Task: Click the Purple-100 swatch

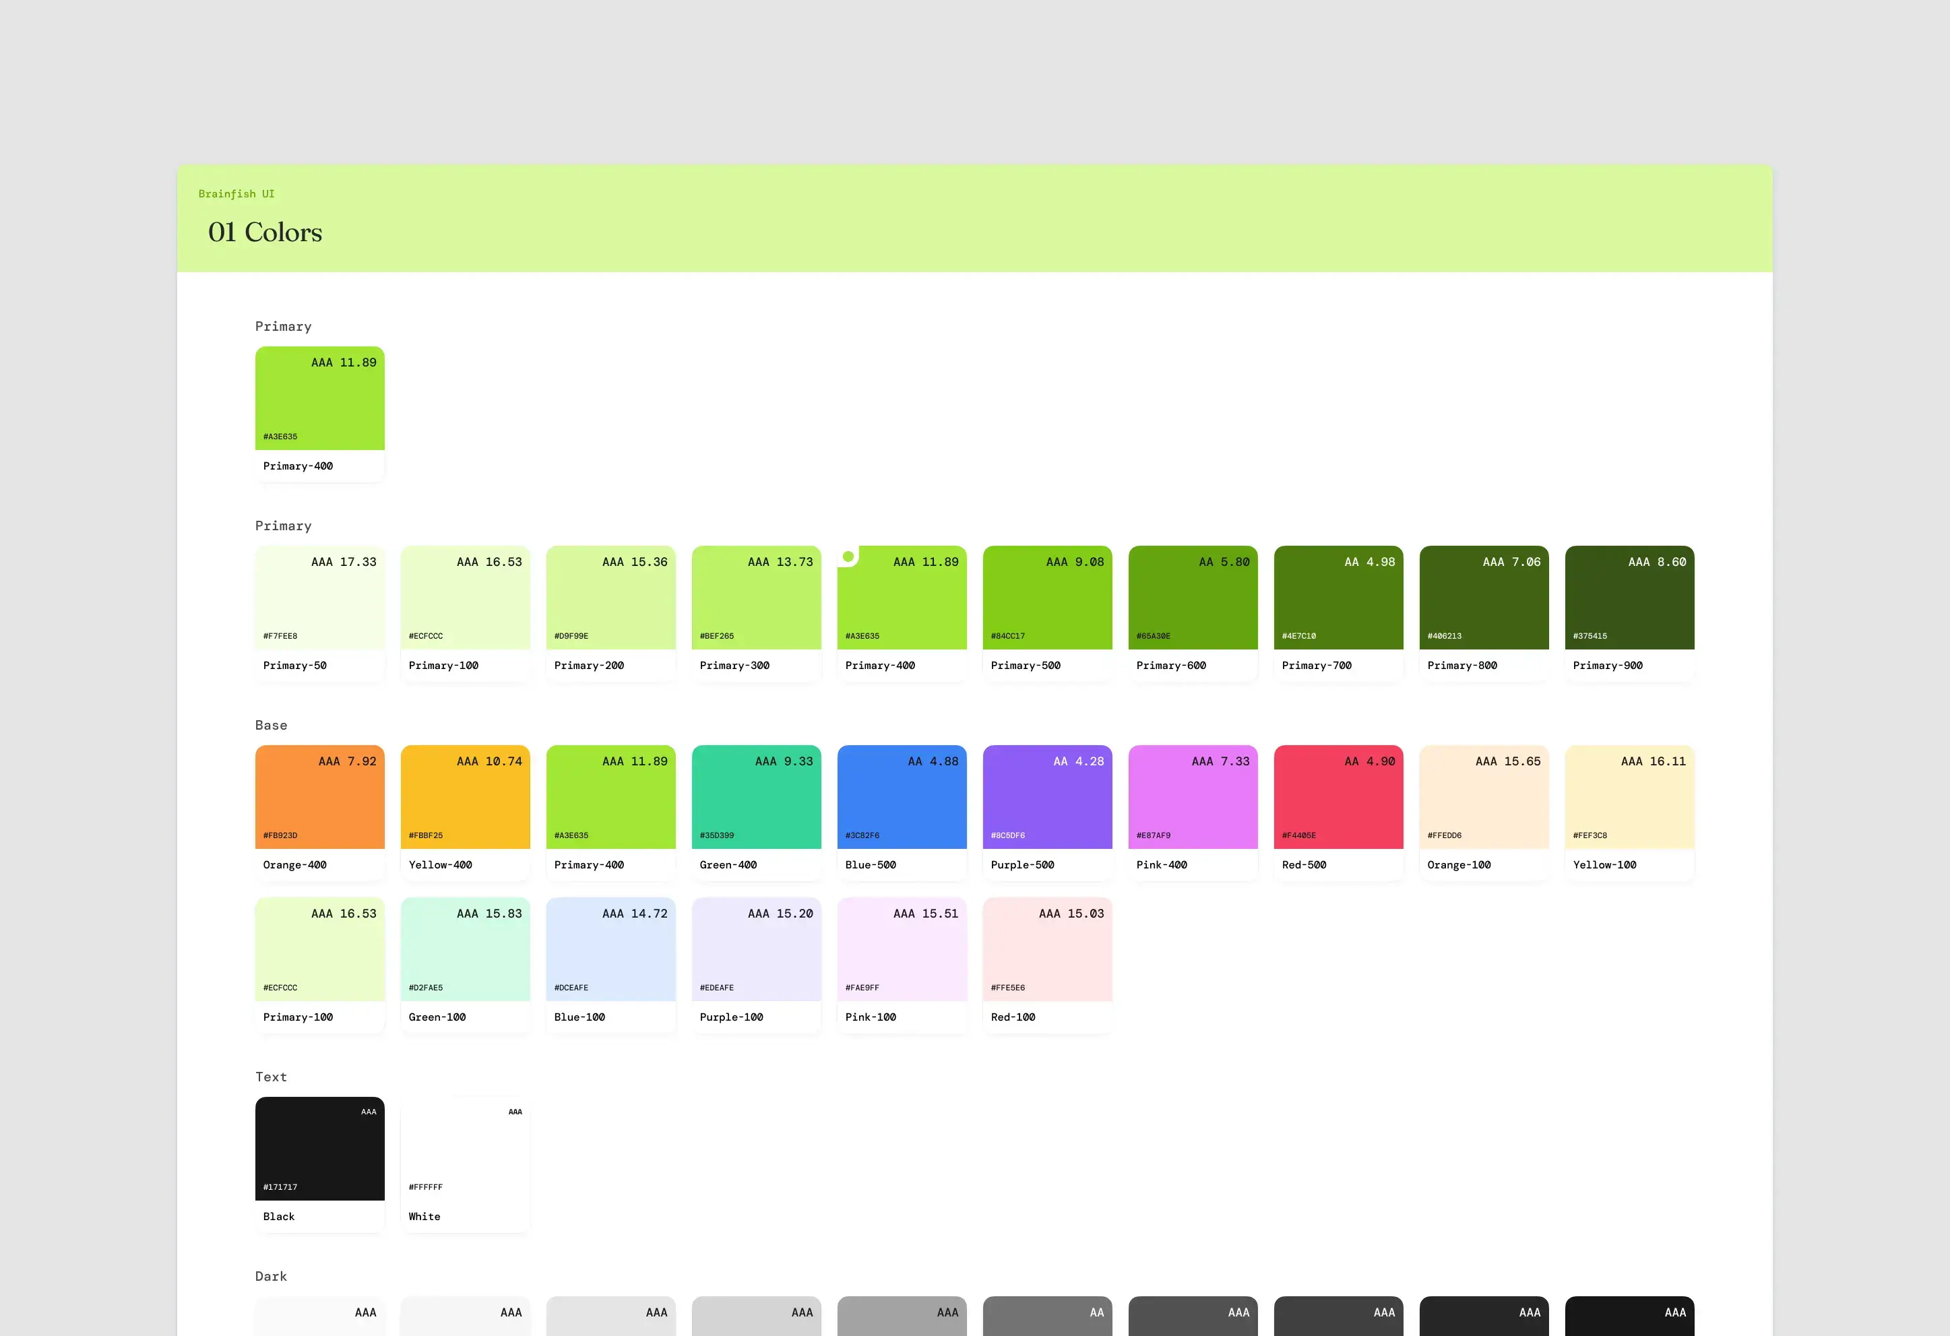Action: coord(756,965)
